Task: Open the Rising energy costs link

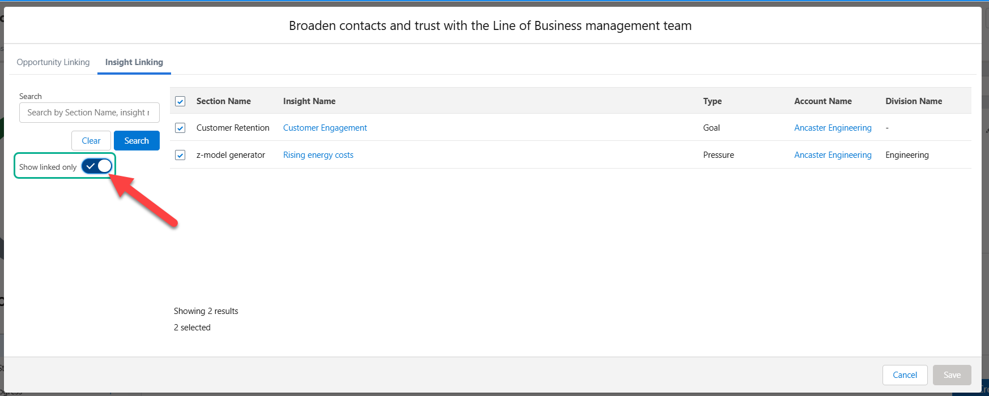Action: click(318, 155)
